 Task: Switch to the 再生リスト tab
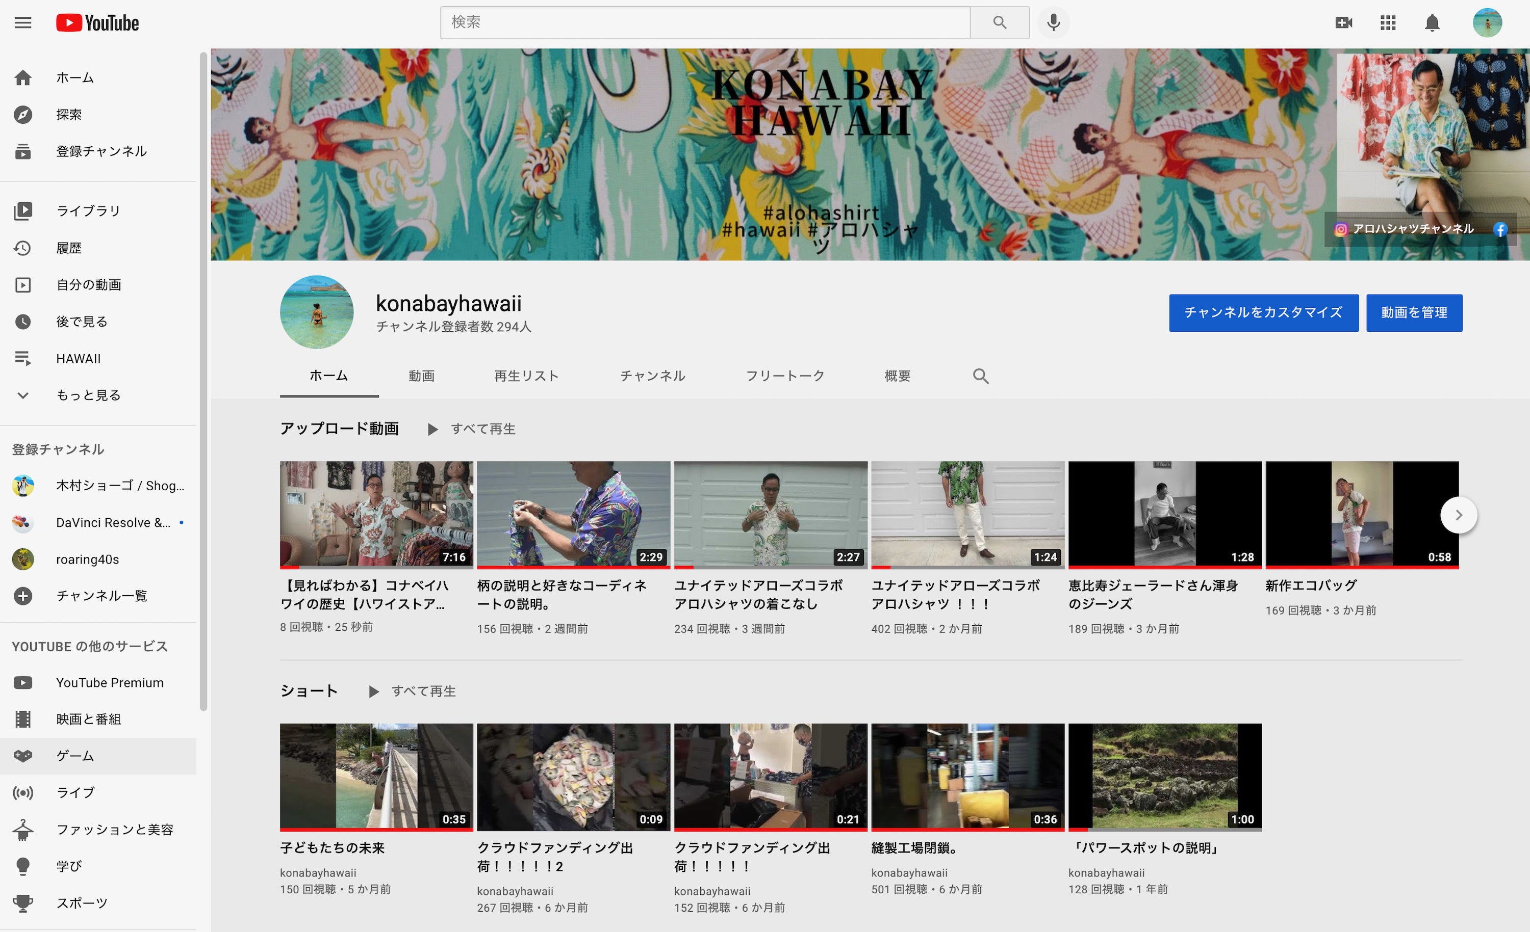point(526,376)
